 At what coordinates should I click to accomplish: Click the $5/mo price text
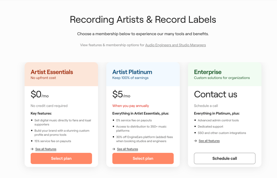[x=121, y=95]
